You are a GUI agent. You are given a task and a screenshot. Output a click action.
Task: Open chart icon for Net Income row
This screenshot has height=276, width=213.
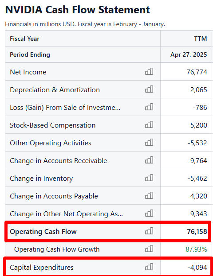pyautogui.click(x=149, y=72)
